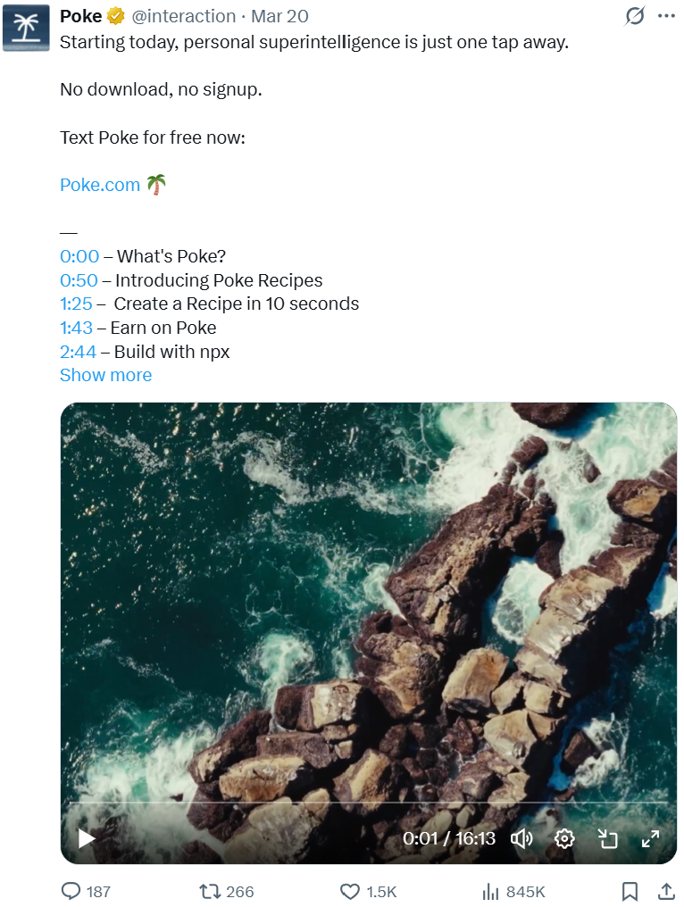Screen dimensions: 684x907
Task: Repost the tweet with 266 reposts
Action: (x=226, y=892)
